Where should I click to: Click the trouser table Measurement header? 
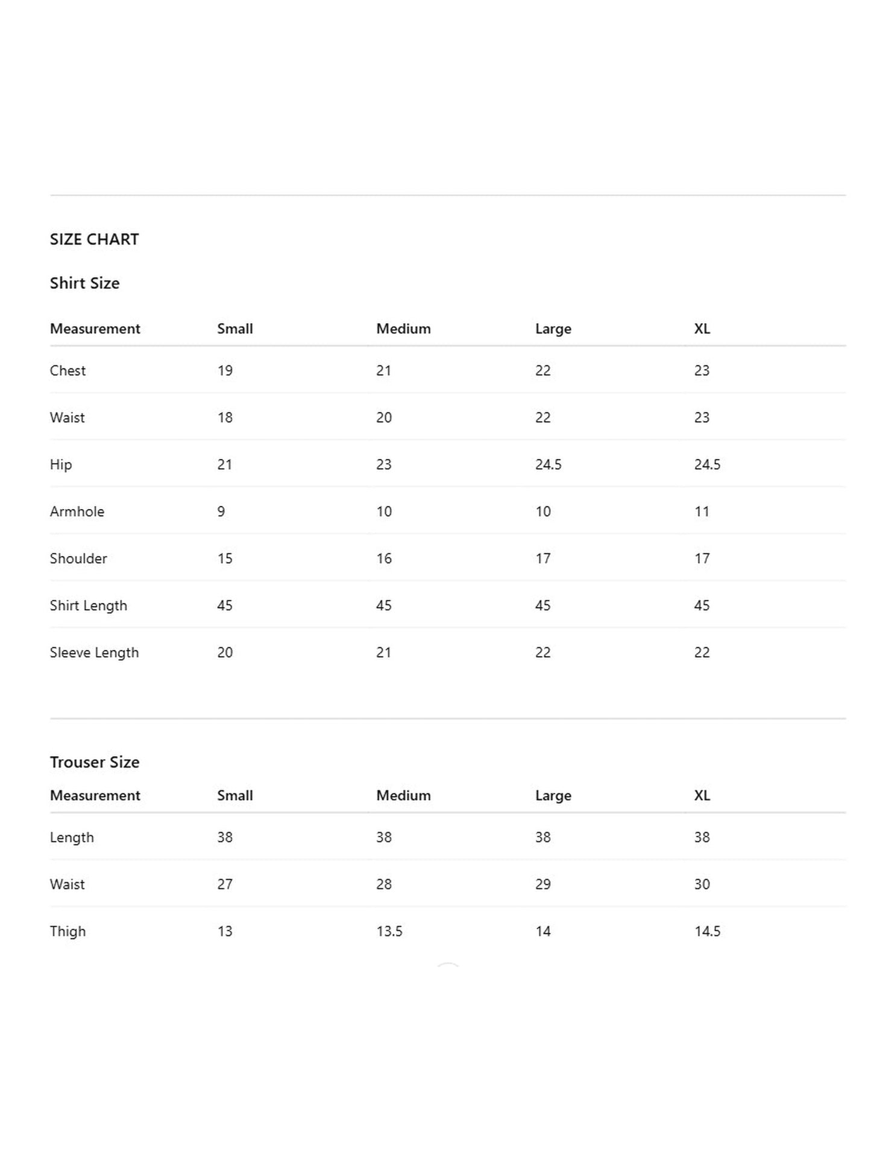(95, 795)
